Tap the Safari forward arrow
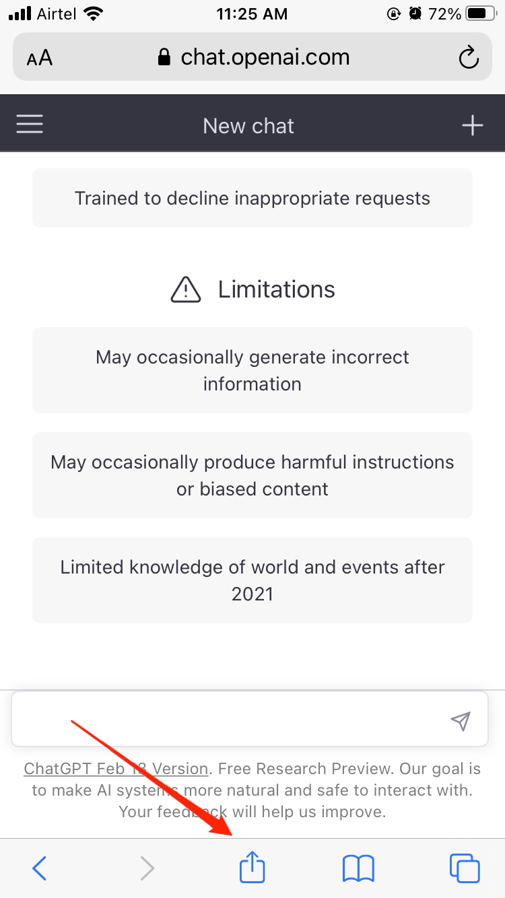Screen dimensions: 505x898 [147, 868]
